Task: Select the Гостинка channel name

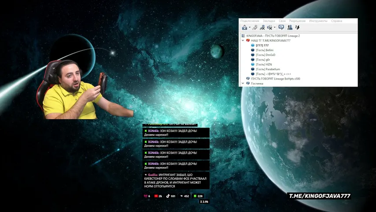Action: (x=257, y=83)
